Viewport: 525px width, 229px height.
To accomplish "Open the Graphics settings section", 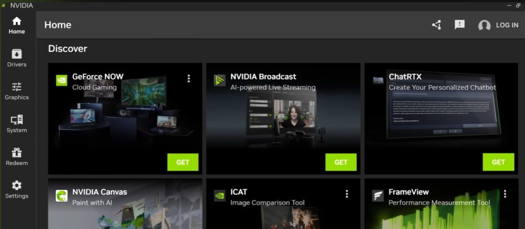I will (x=17, y=91).
